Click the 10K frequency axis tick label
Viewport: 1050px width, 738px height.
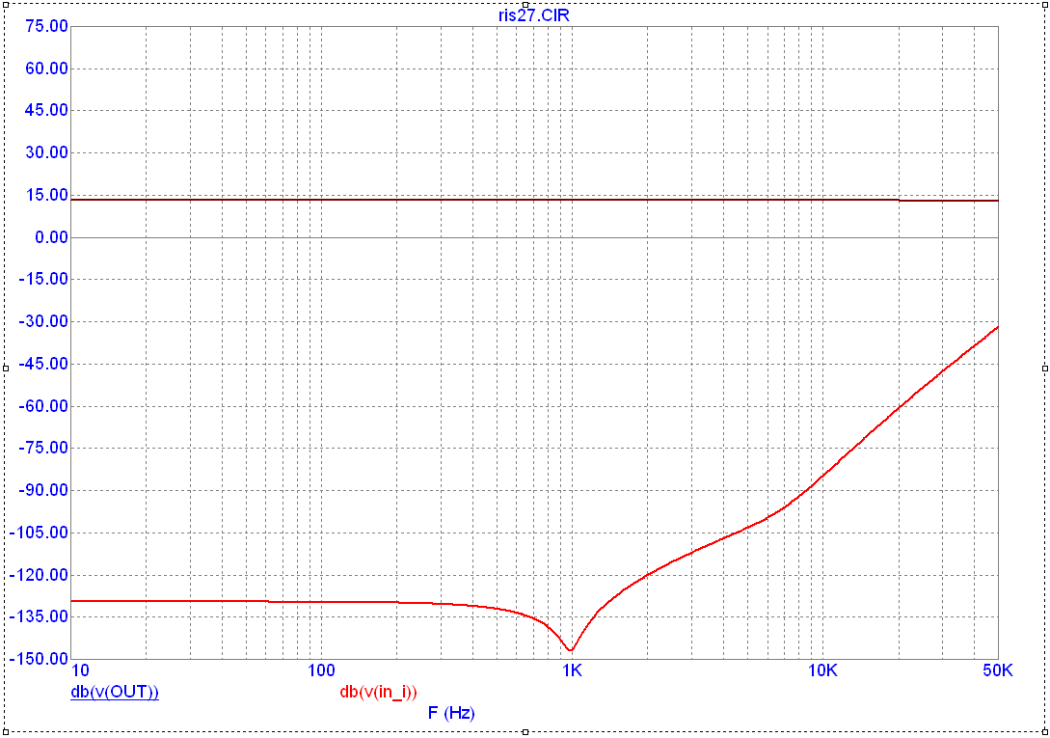pos(821,670)
